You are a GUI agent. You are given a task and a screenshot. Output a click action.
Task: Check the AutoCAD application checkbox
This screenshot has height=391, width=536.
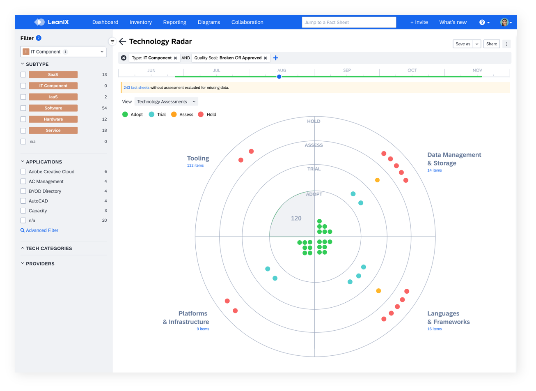click(x=23, y=201)
